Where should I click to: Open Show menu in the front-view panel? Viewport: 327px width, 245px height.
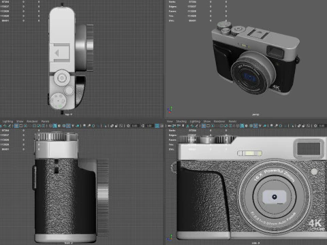pos(207,121)
